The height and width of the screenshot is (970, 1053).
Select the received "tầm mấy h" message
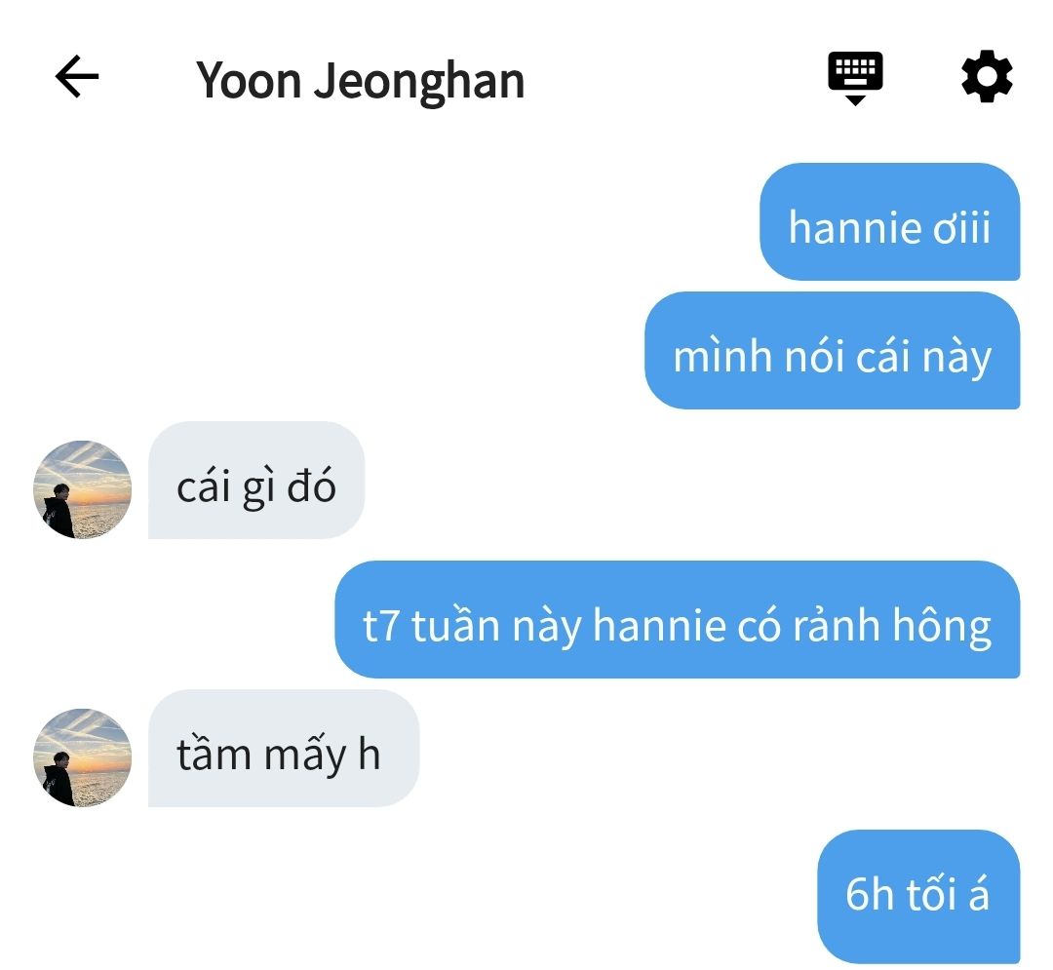pos(284,748)
